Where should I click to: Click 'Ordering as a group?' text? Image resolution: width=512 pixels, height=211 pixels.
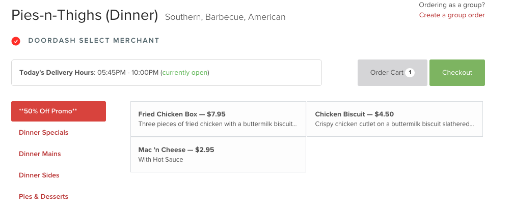(x=452, y=5)
